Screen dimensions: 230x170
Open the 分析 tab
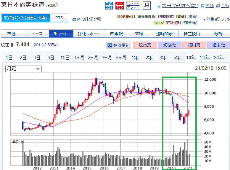point(218,34)
